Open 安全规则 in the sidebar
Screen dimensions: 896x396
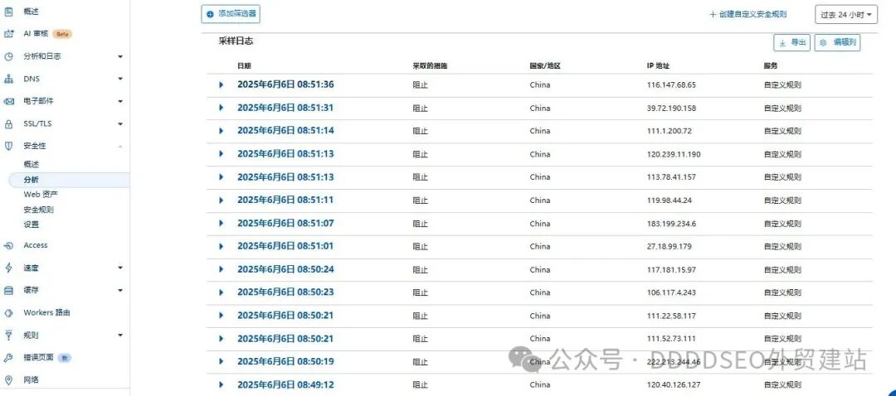point(38,210)
